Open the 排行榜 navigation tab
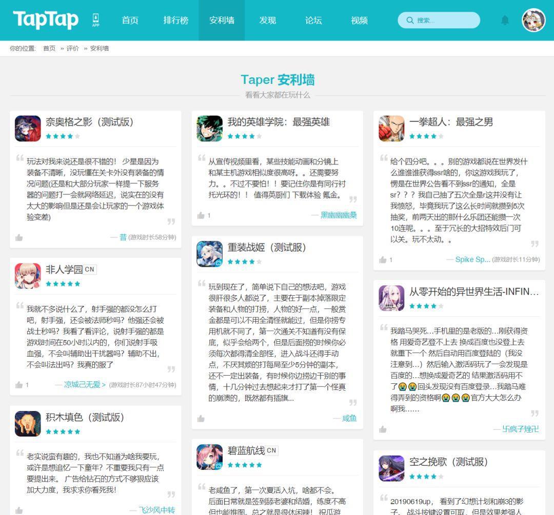Viewport: 554px width, 515px height. pos(176,20)
